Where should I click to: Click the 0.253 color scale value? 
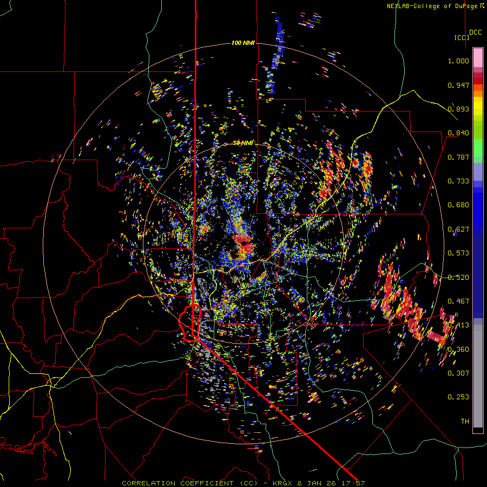pos(458,397)
